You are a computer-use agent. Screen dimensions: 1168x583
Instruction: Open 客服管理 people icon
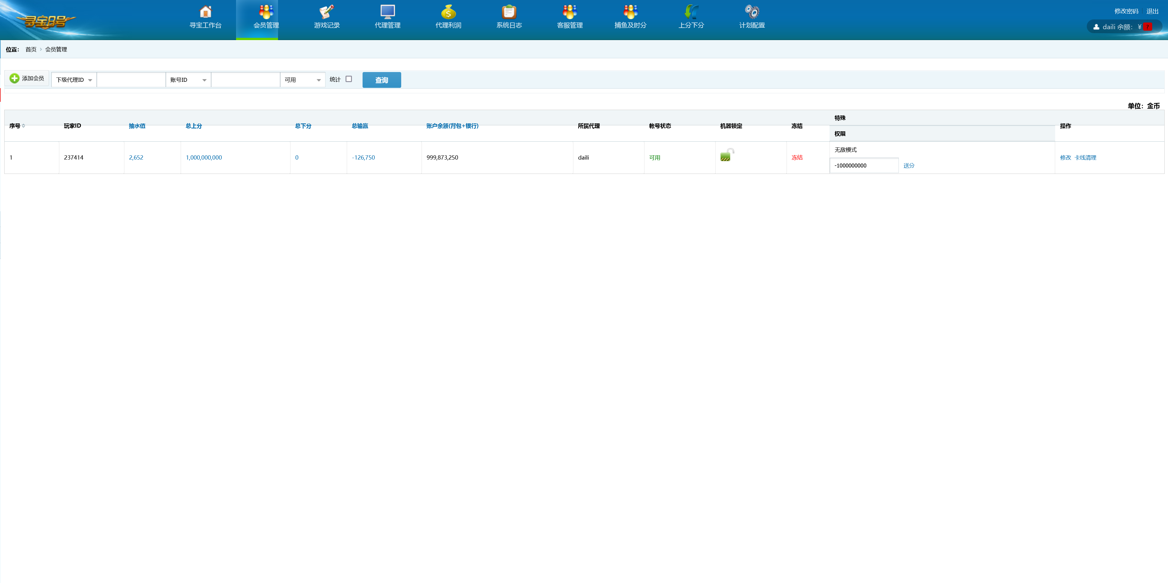click(x=570, y=11)
